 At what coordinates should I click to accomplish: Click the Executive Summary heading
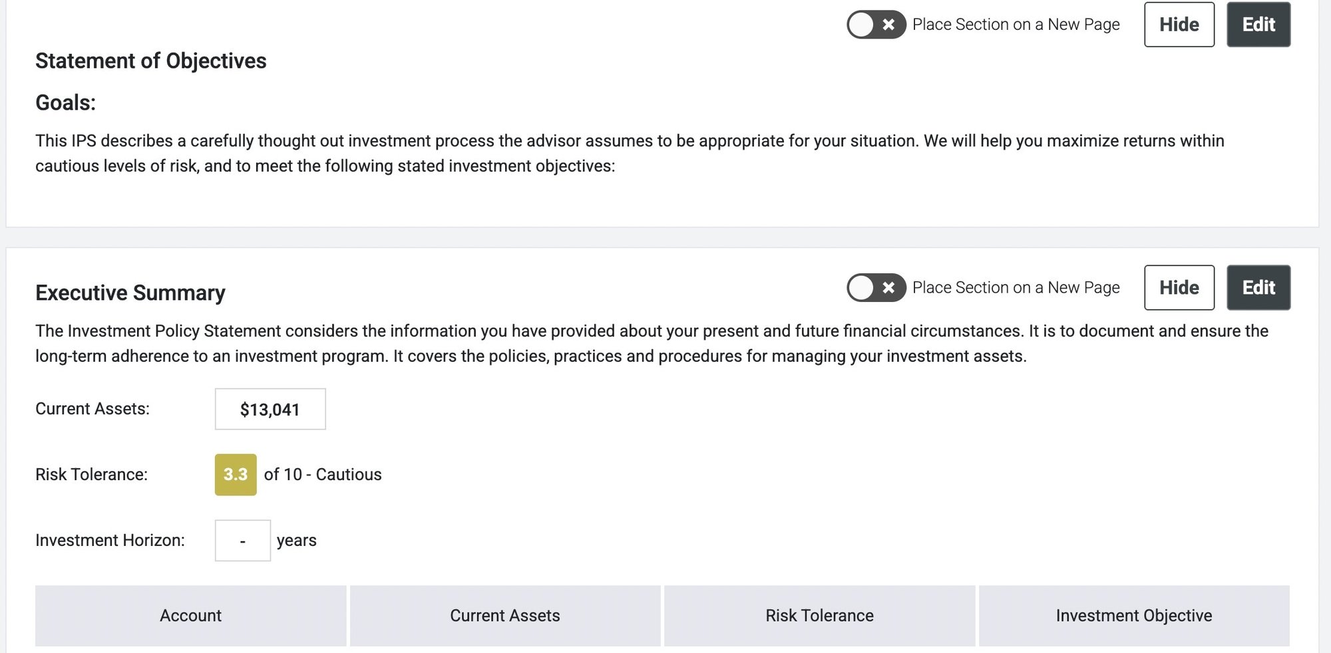pos(130,293)
